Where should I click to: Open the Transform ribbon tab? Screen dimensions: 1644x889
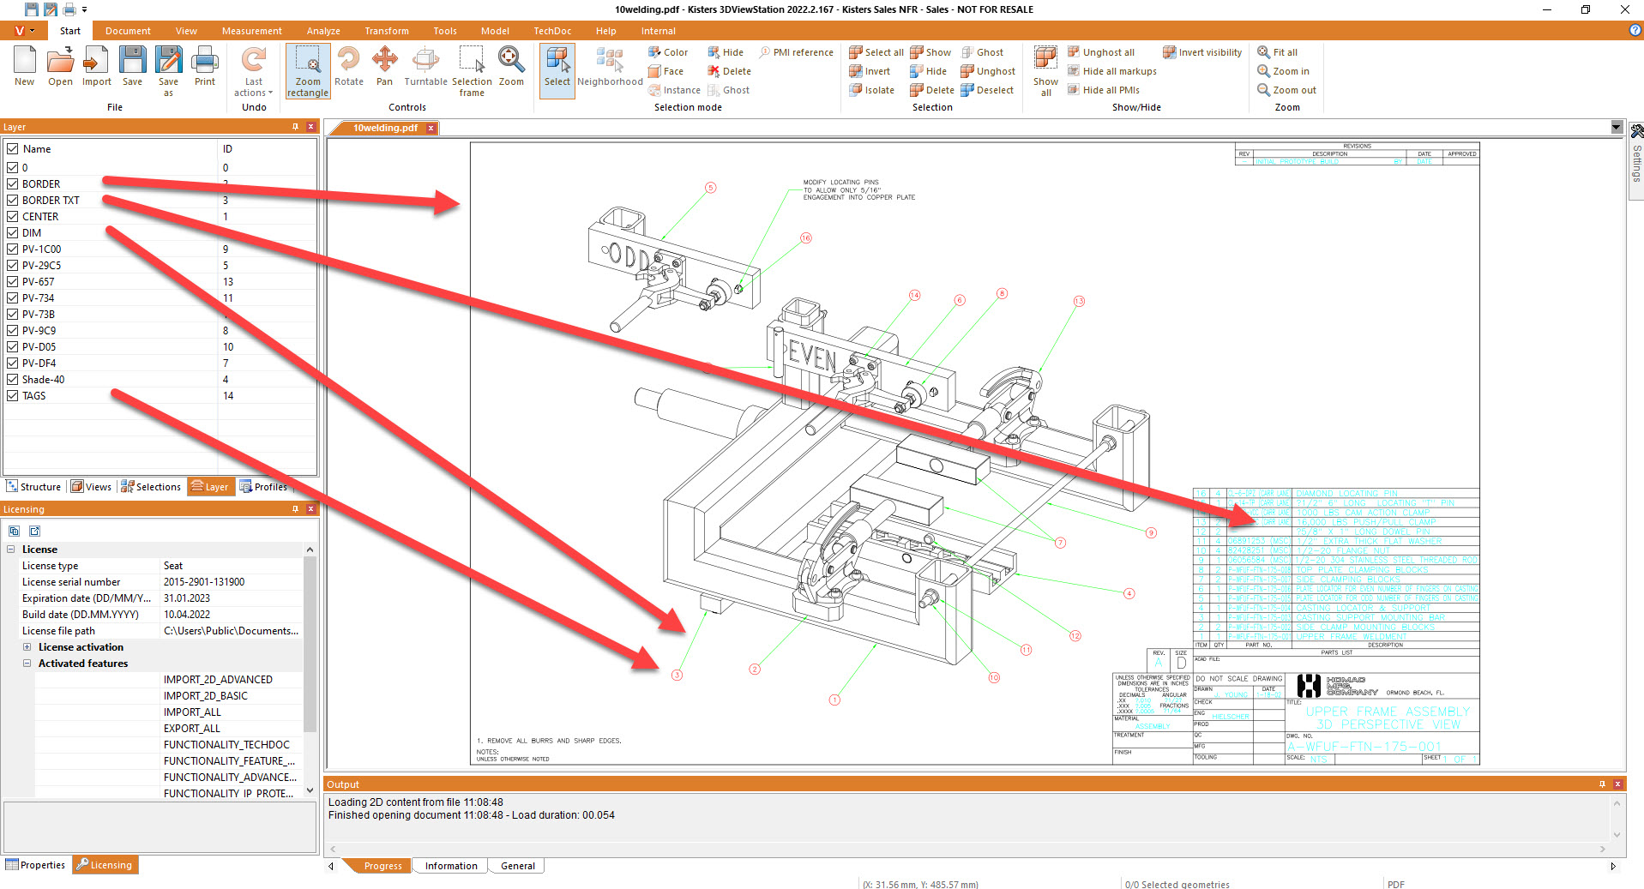point(387,31)
